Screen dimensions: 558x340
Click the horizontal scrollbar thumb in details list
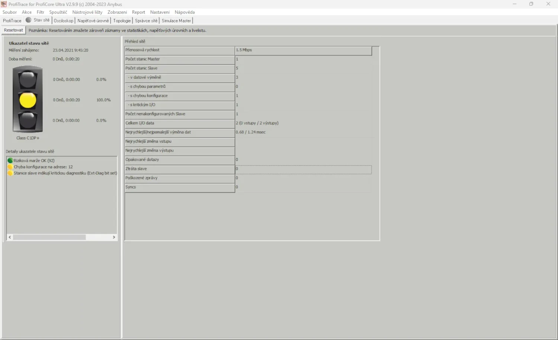pyautogui.click(x=49, y=237)
